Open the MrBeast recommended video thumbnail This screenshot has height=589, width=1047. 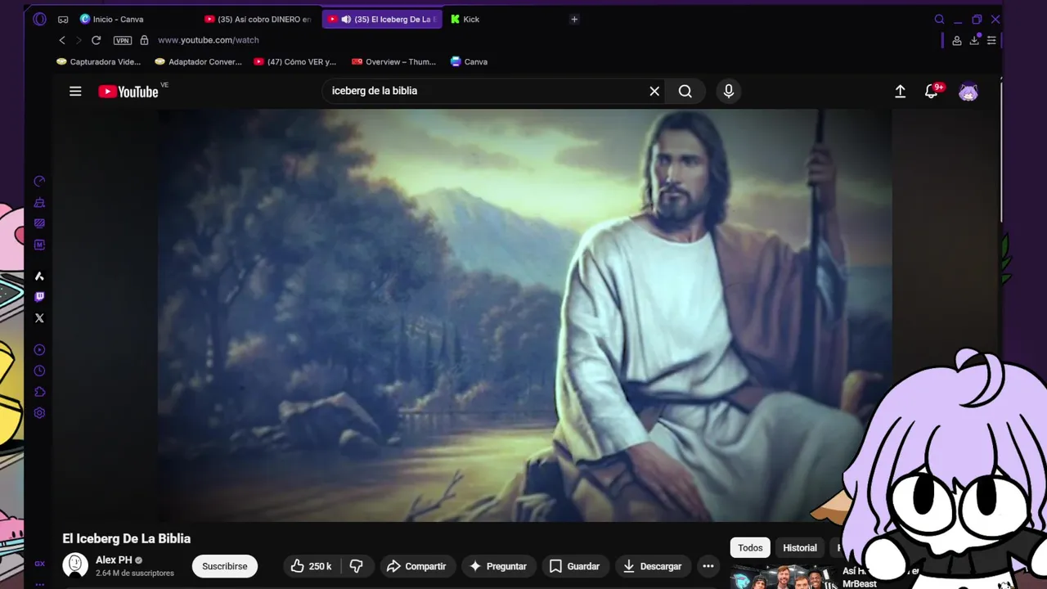784,578
